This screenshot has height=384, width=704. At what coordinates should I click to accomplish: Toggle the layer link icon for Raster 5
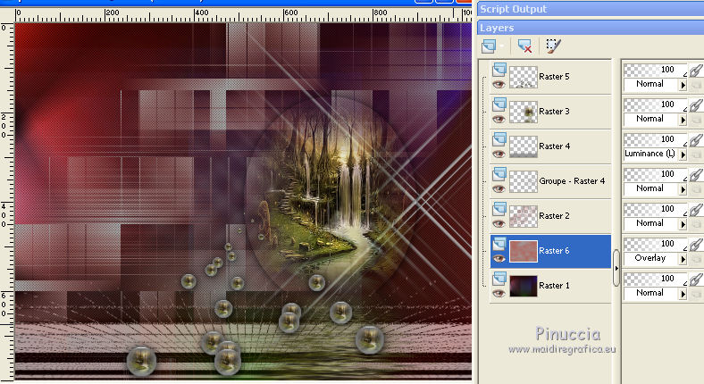(695, 71)
